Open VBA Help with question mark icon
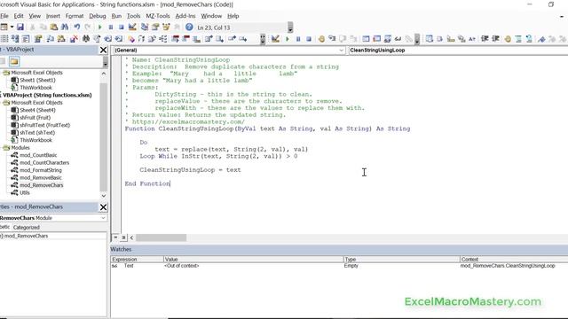 pyautogui.click(x=189, y=27)
